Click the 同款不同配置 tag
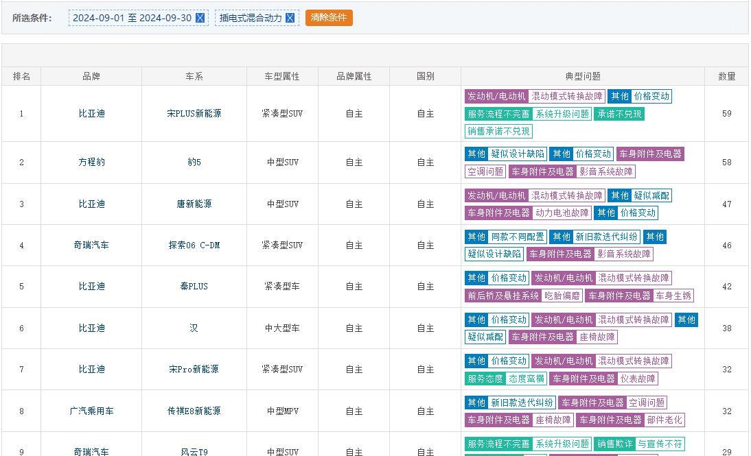The image size is (751, 456). tap(518, 237)
